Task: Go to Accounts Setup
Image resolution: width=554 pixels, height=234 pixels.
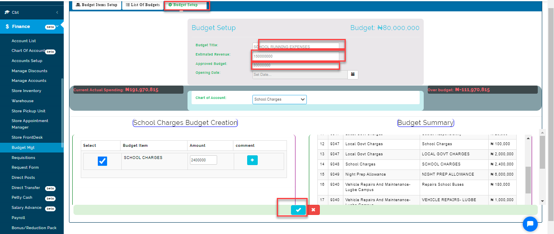Action: [x=27, y=61]
